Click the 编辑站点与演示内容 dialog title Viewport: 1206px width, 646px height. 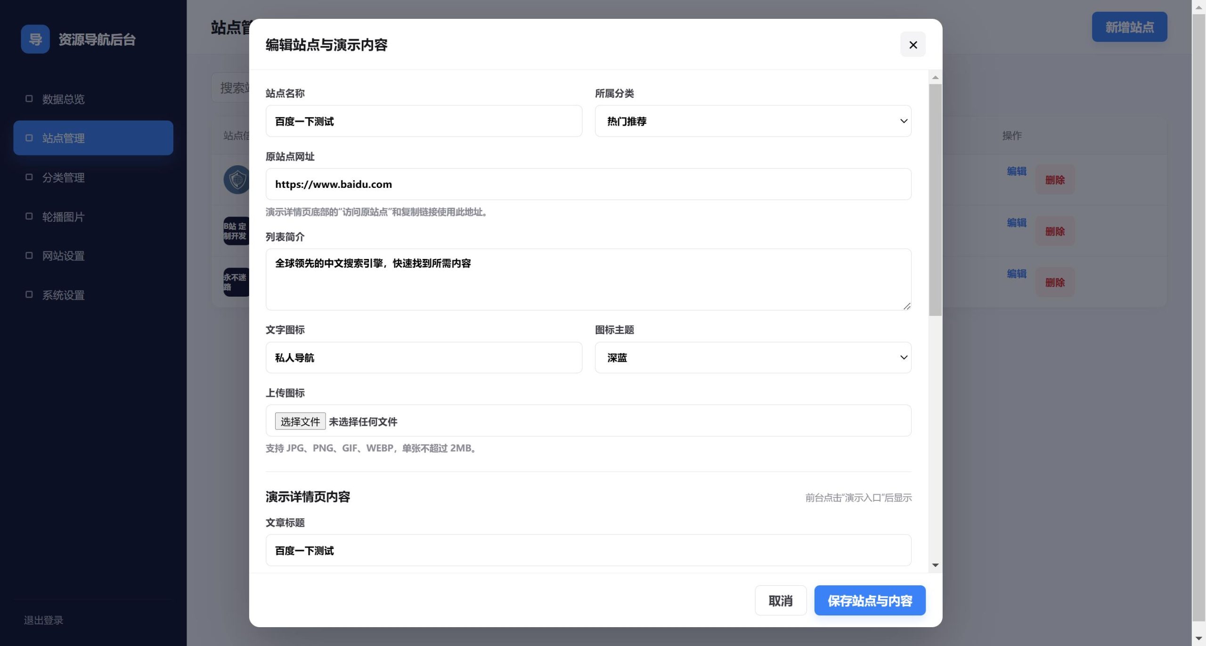326,45
